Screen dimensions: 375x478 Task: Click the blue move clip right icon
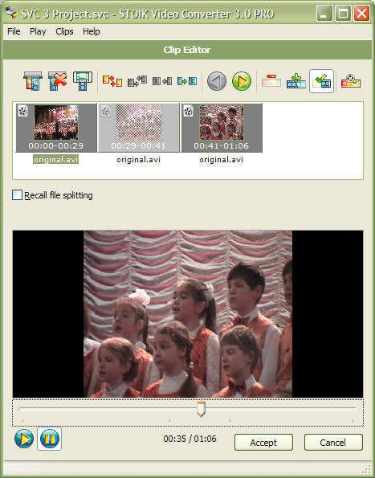(x=187, y=81)
